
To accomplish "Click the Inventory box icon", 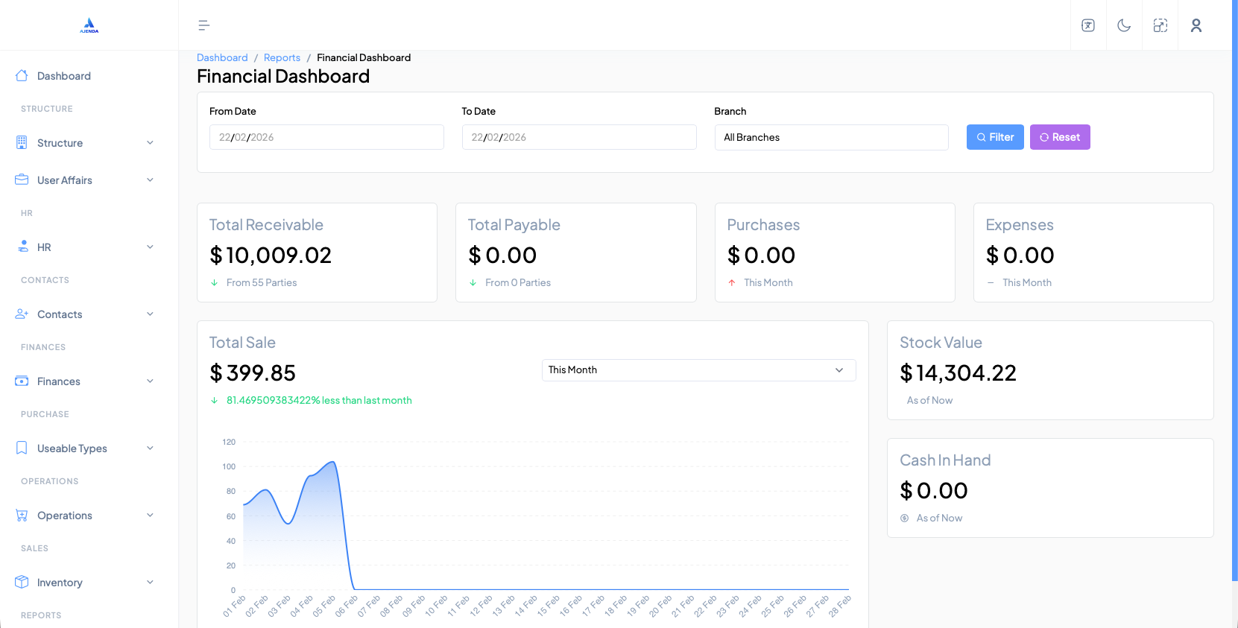I will click(22, 583).
